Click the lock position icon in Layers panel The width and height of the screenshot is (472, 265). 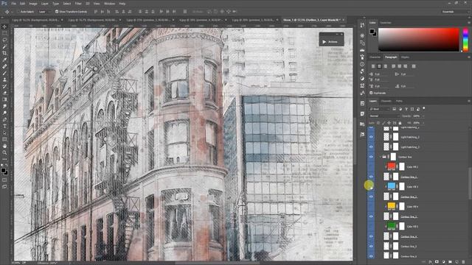389,123
